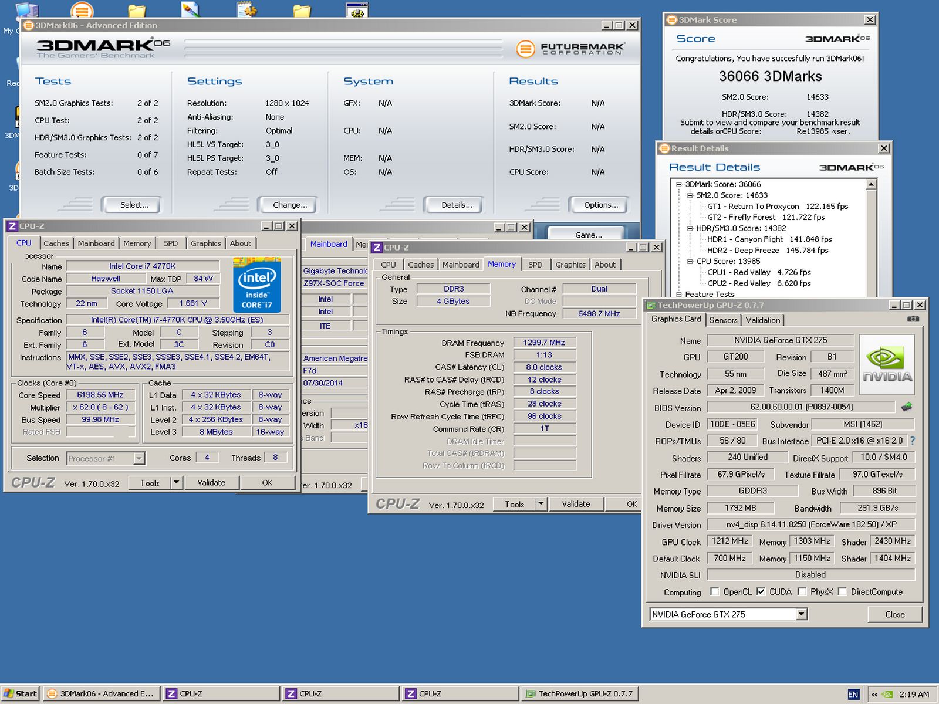
Task: Take a GPU-Z screenshot with camera icon
Action: click(x=913, y=319)
